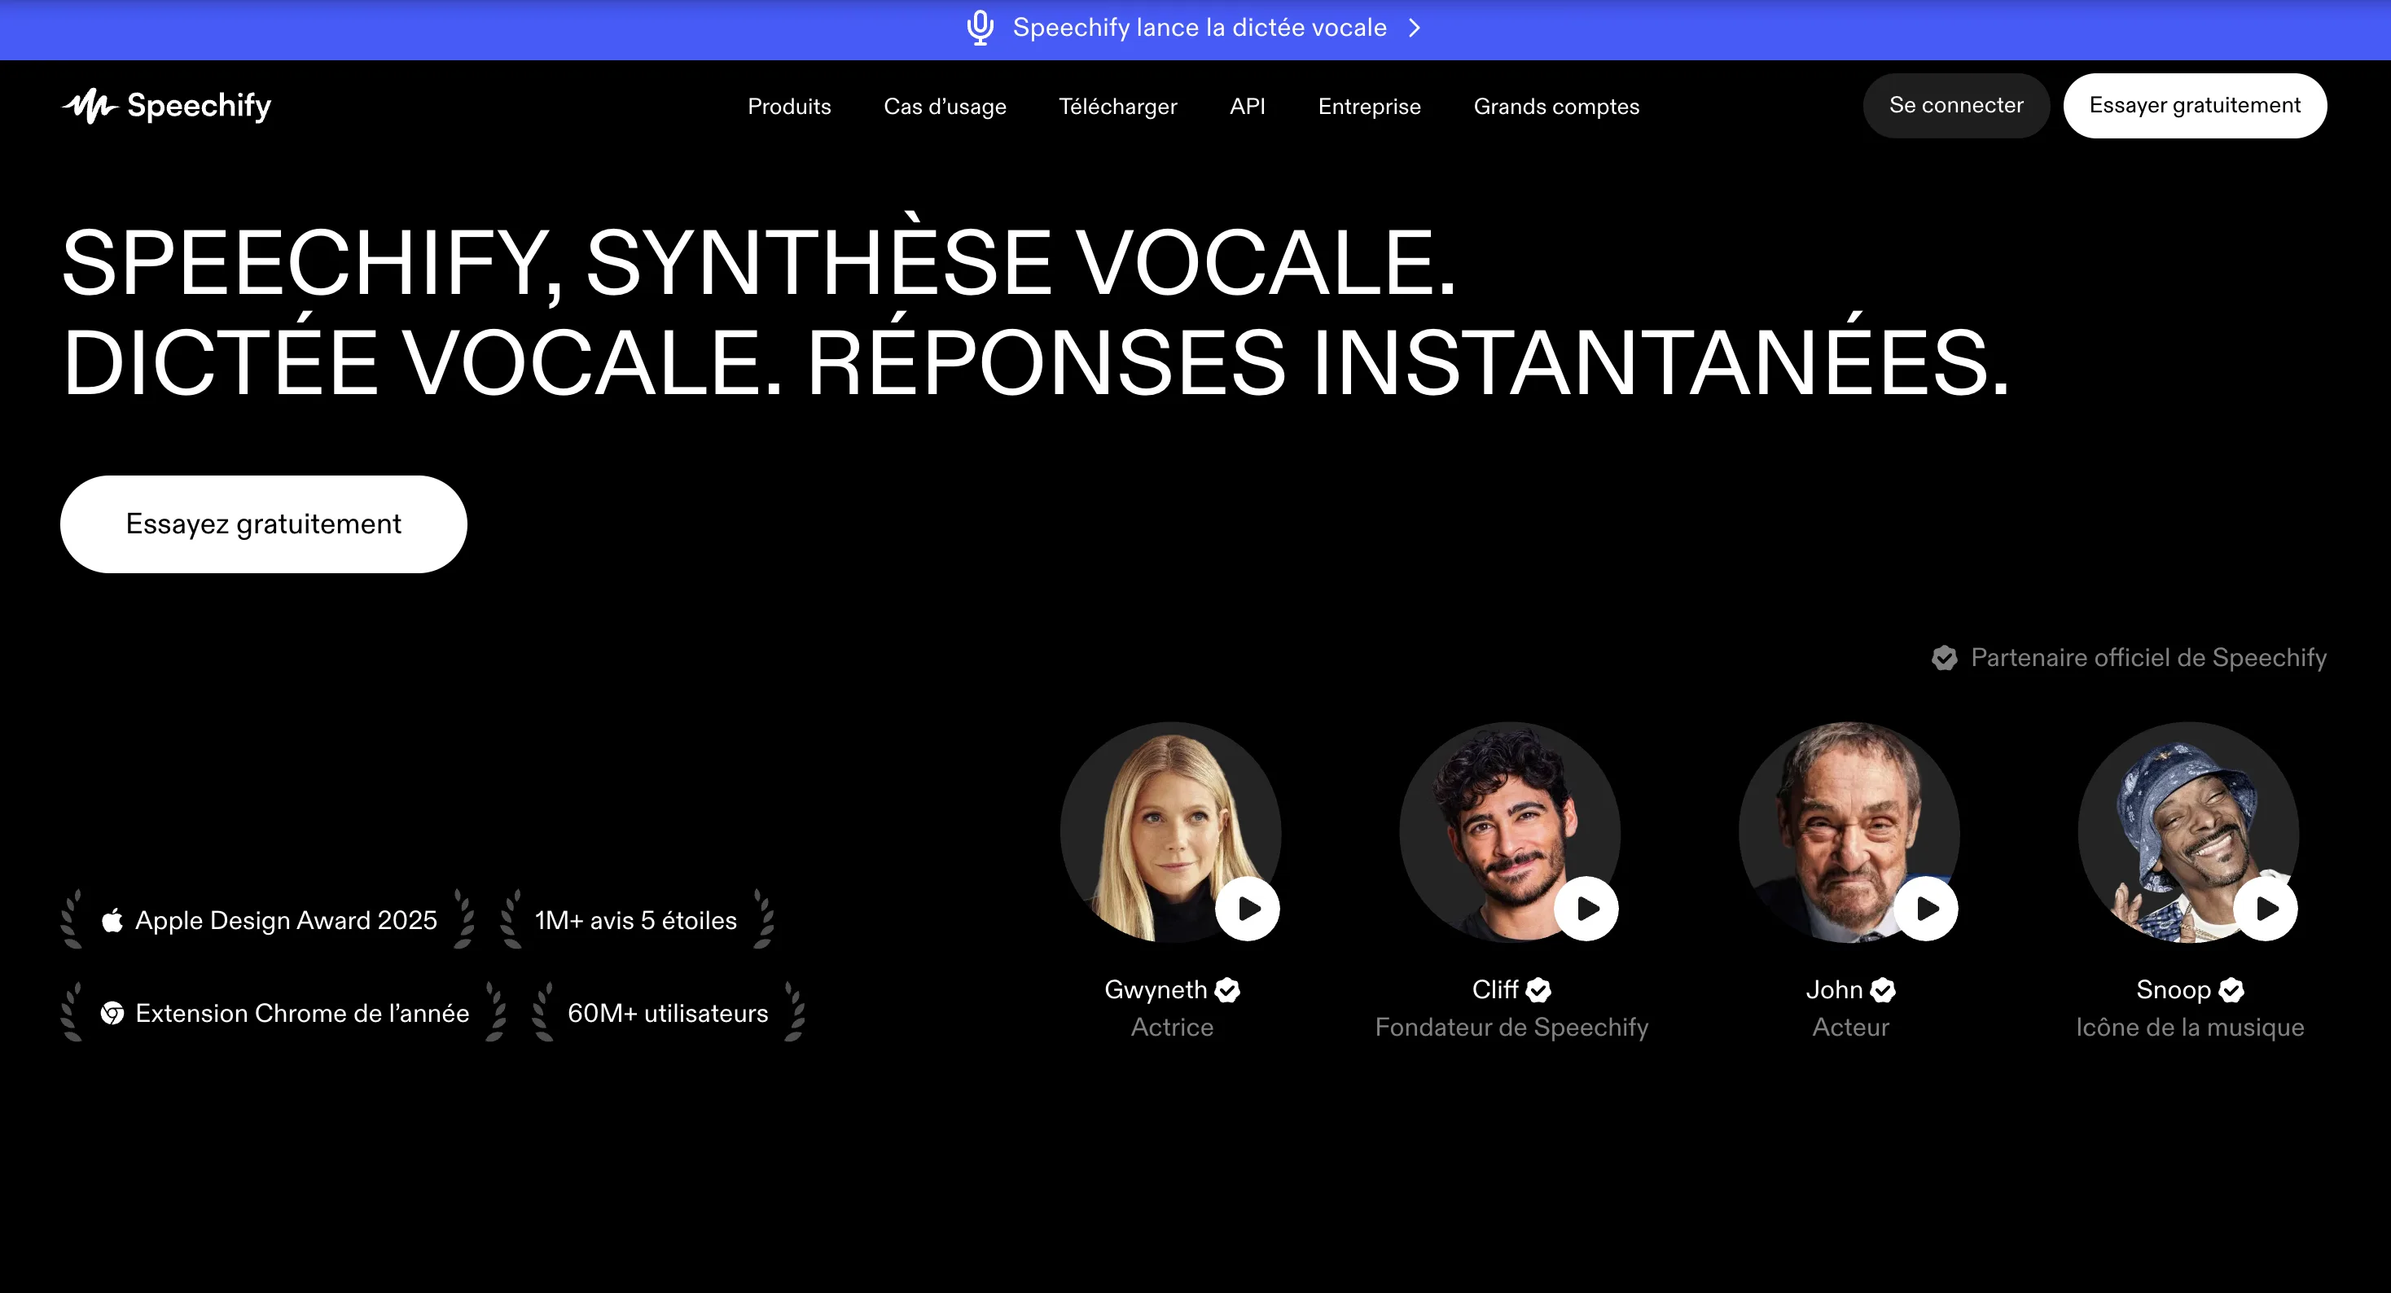The image size is (2391, 1293).
Task: Click Snoop's portrait thumbnail
Action: 2189,831
